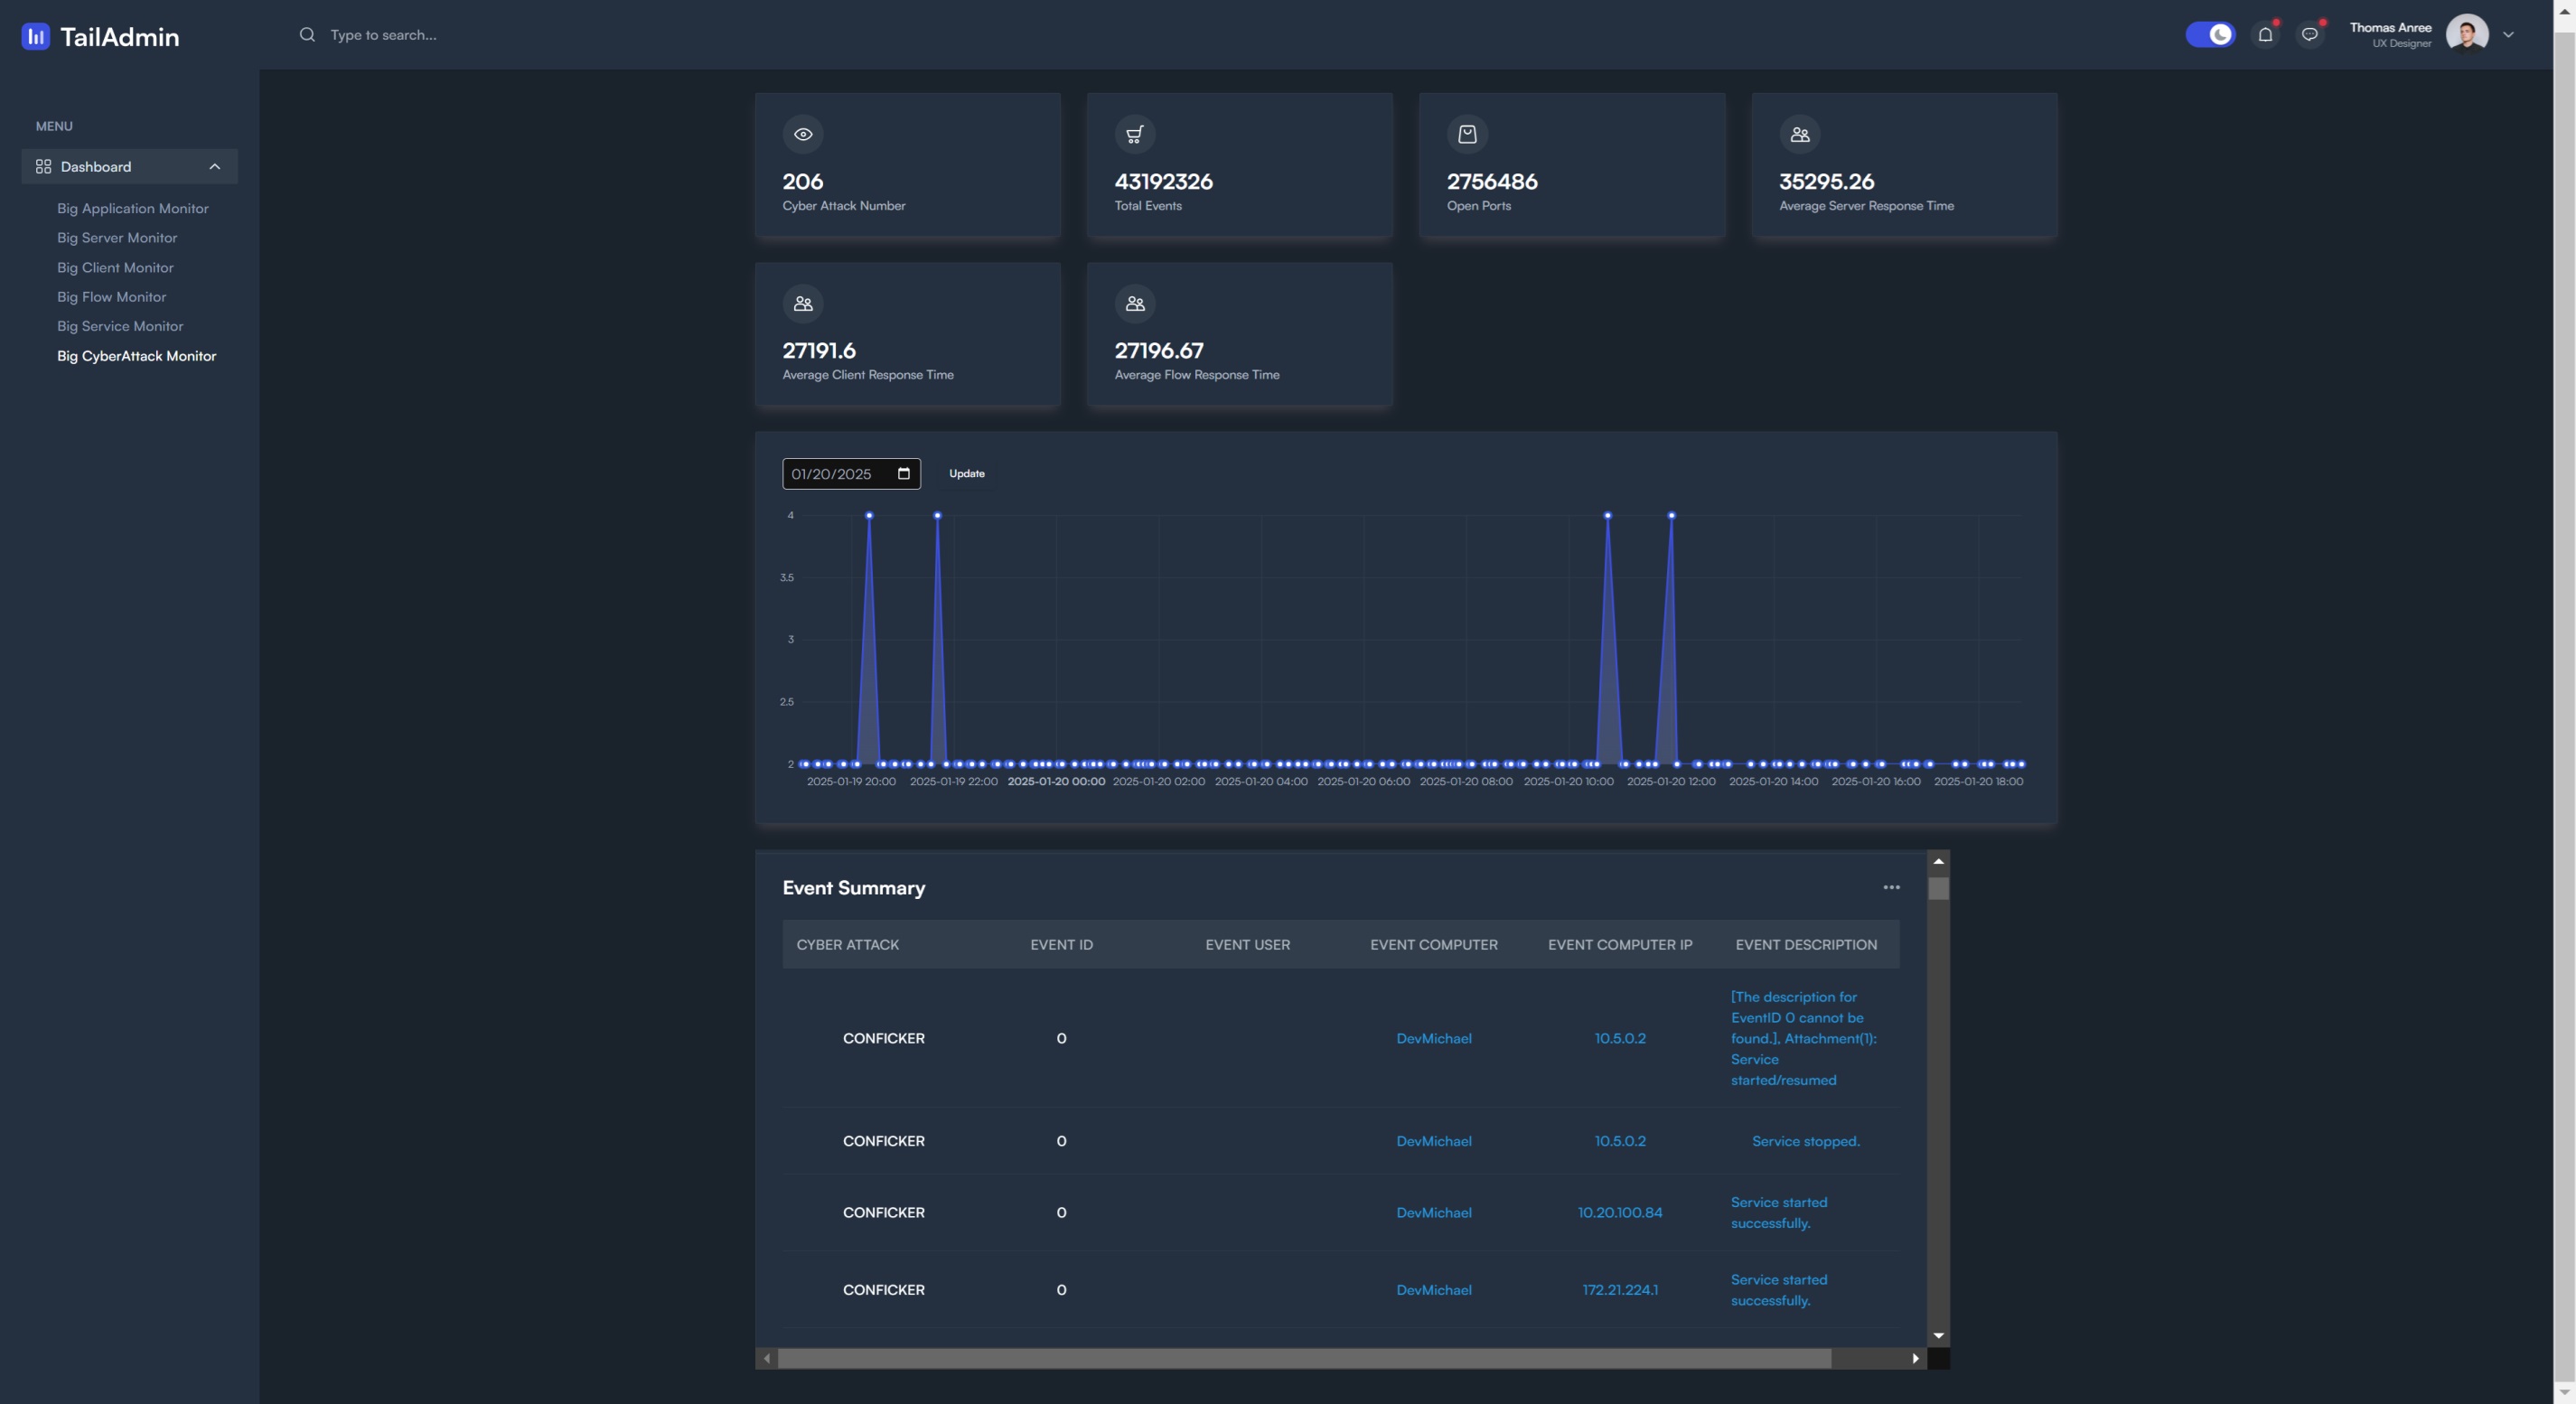Toggle the dark mode switch
The width and height of the screenshot is (2576, 1404).
[2209, 35]
